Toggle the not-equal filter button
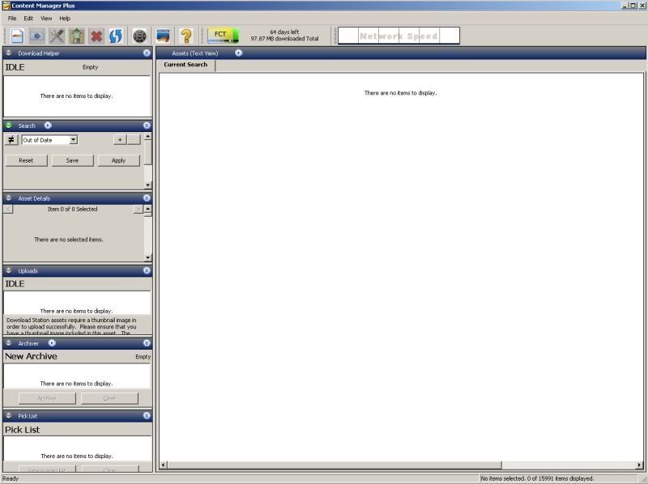 pyautogui.click(x=11, y=140)
